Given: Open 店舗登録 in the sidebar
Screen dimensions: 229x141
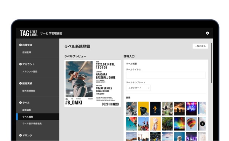Looking at the screenshot, I should point(26,52).
